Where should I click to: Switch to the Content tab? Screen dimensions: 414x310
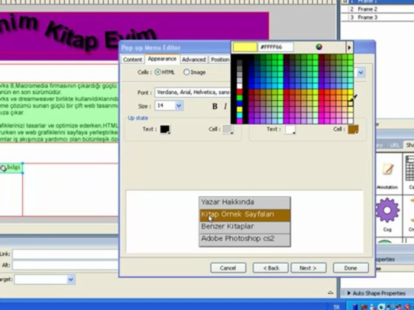(132, 59)
